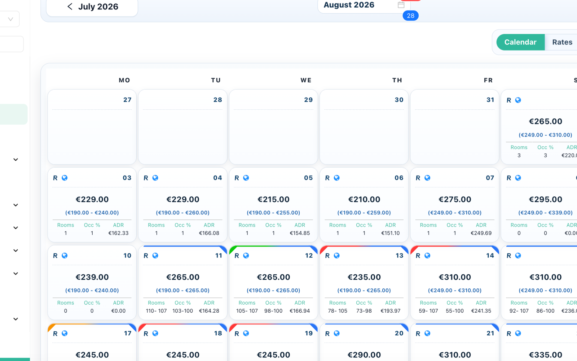Select the empty day 29 cell
This screenshot has height=361, width=577.
coord(273,127)
